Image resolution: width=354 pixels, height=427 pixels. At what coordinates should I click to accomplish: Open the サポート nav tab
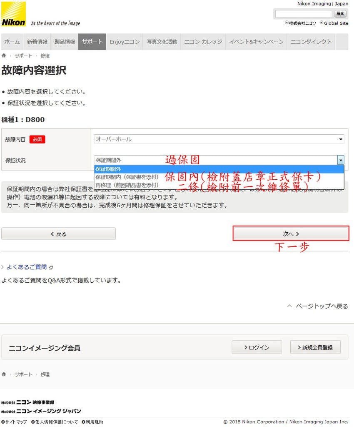pyautogui.click(x=92, y=42)
